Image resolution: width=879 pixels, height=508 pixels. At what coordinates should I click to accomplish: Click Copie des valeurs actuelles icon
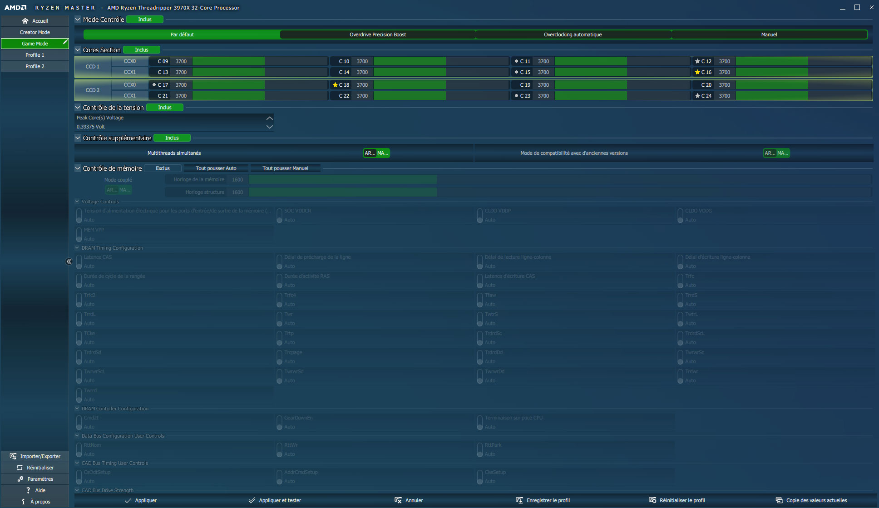coord(779,500)
